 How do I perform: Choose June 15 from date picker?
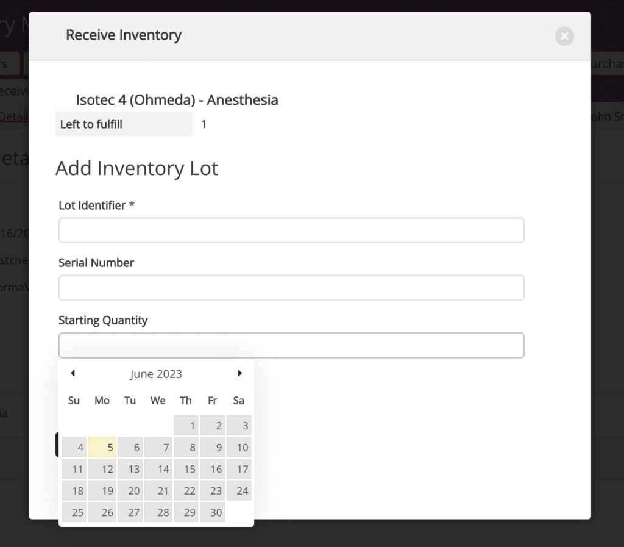186,470
